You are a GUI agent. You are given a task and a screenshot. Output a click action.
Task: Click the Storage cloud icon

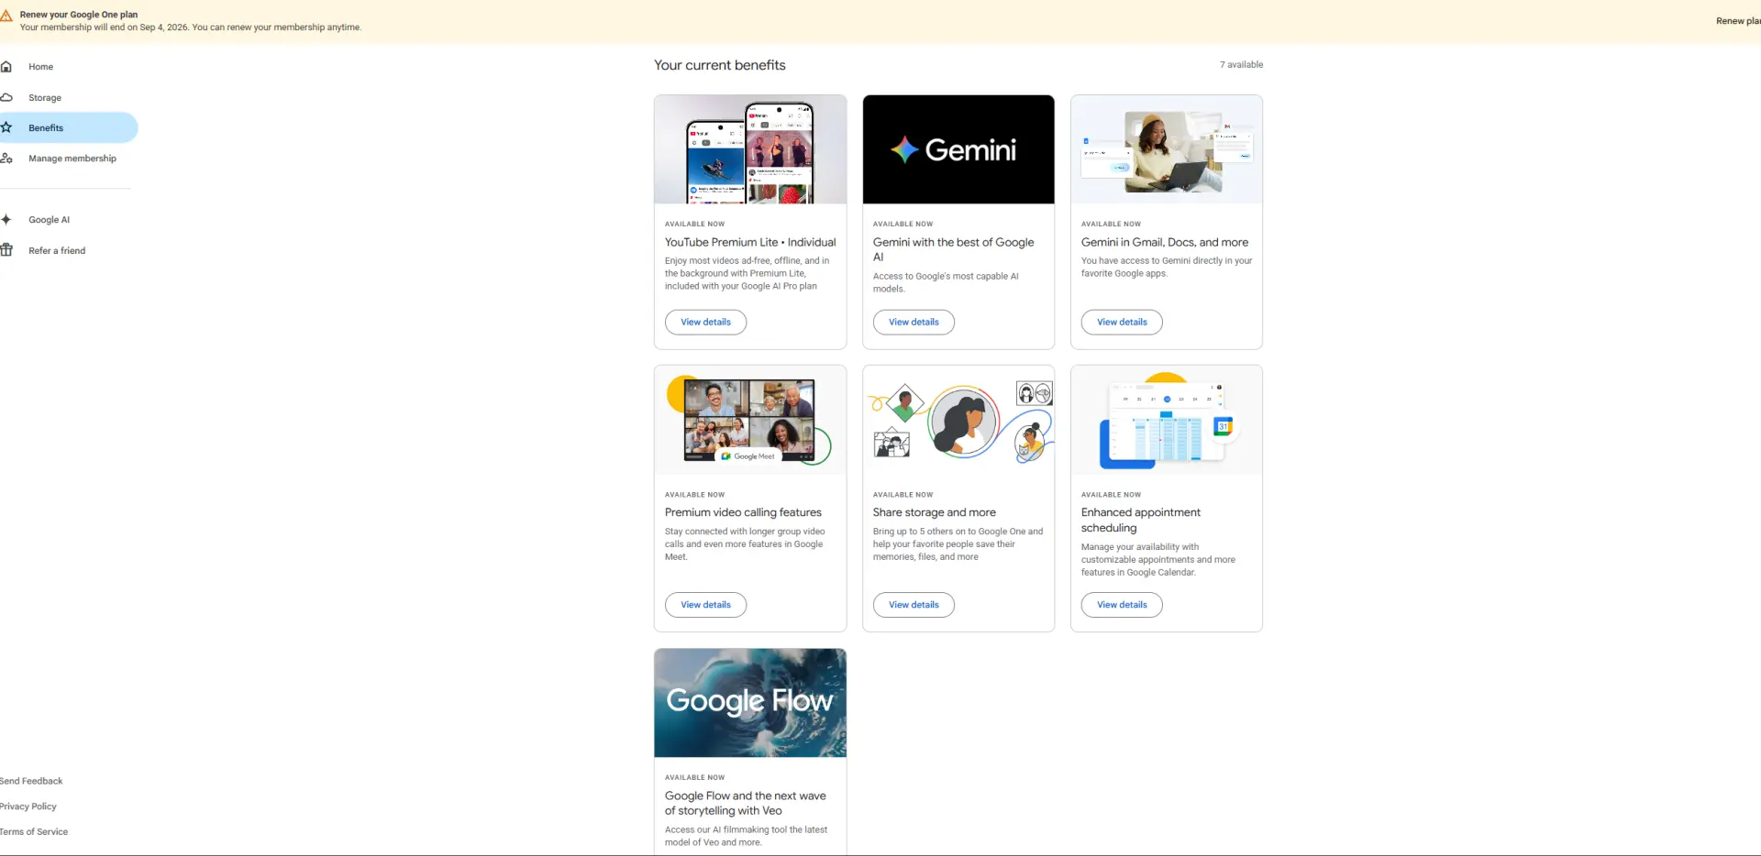pyautogui.click(x=6, y=97)
